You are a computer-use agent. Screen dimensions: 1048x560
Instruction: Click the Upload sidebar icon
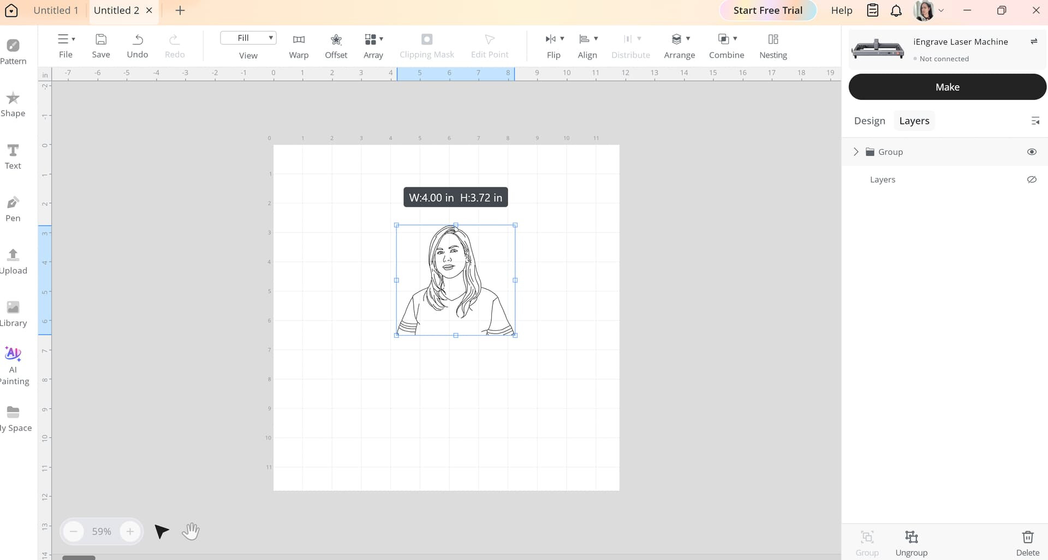(13, 261)
